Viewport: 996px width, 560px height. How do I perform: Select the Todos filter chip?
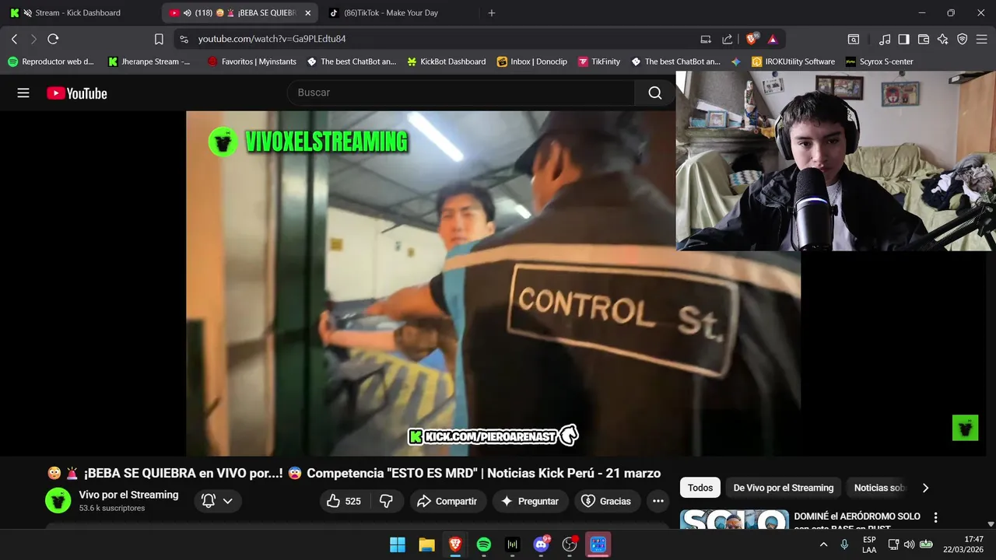[x=700, y=488]
